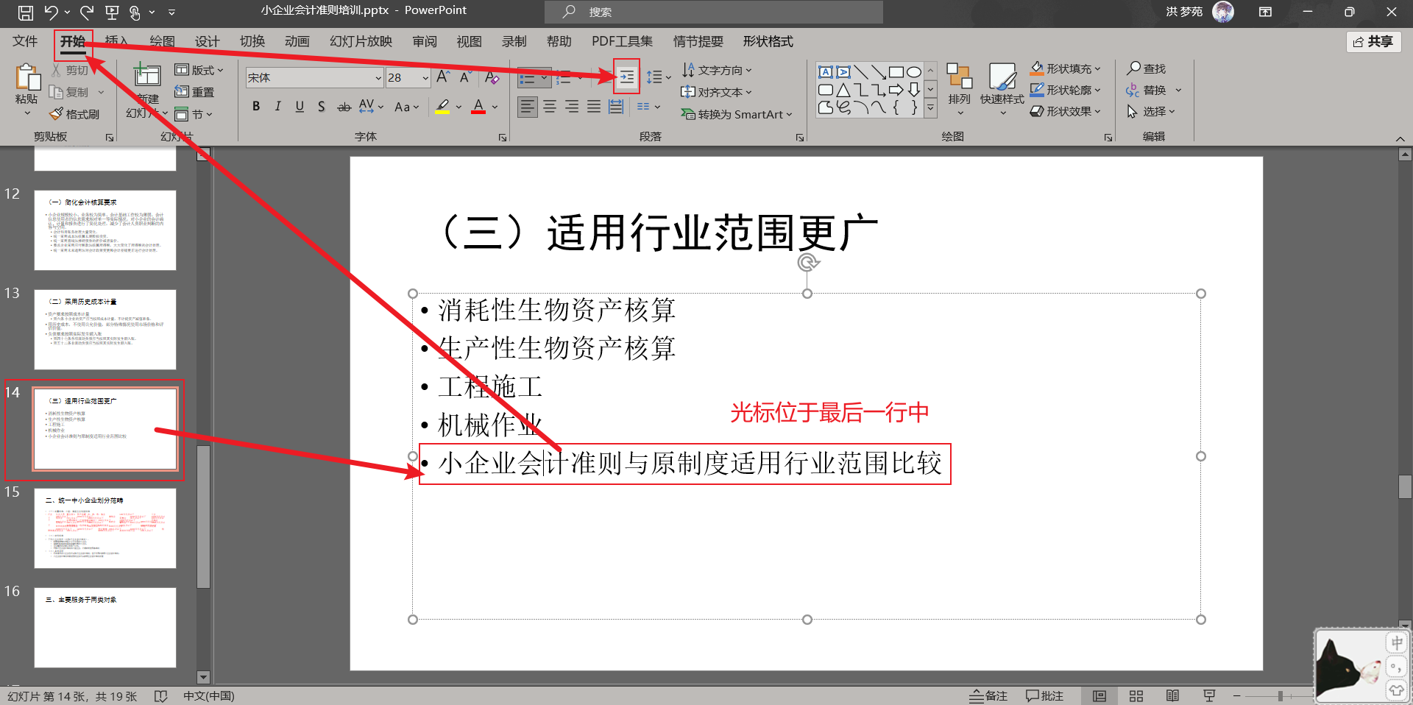Click Shape Effects (形状效果) button
Viewport: 1413px width, 705px height.
click(1065, 111)
